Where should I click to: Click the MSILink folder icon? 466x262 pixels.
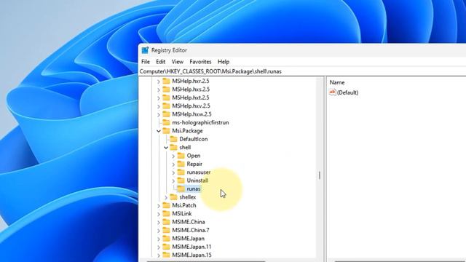[x=166, y=213]
